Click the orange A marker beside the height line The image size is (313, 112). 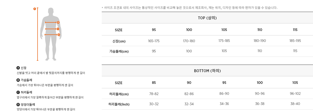[x=34, y=9]
